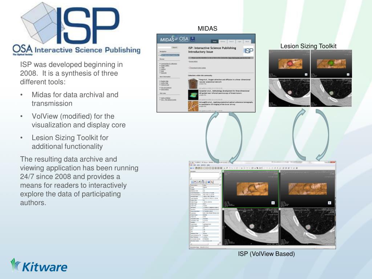Click the Browse MIDAS link under the title

tap(193, 61)
